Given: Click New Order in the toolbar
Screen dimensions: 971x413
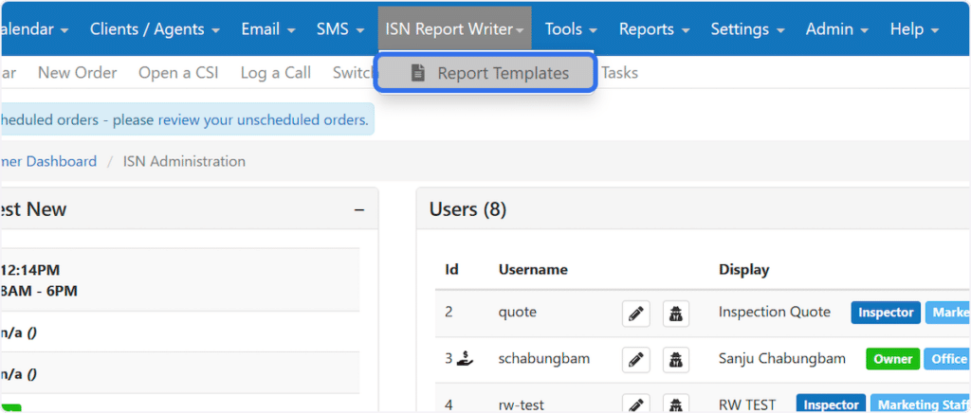Looking at the screenshot, I should coord(78,73).
